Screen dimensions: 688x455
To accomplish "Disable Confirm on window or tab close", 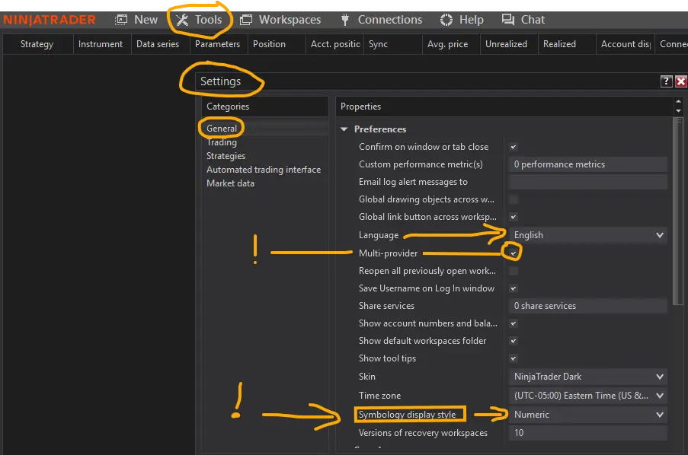I will point(513,146).
